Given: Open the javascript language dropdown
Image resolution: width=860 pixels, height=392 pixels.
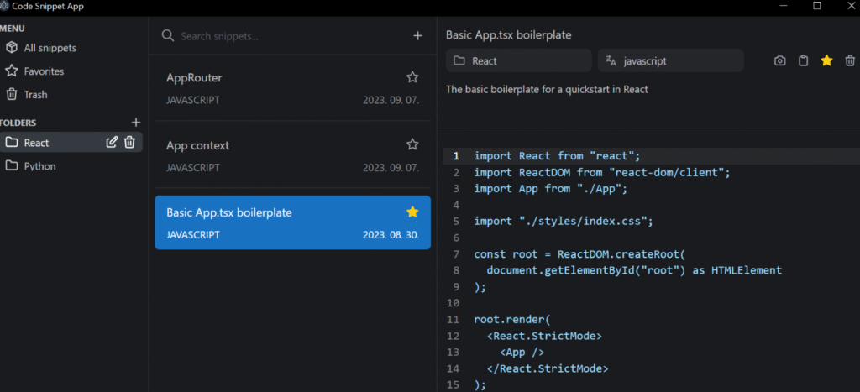Looking at the screenshot, I should tap(671, 60).
